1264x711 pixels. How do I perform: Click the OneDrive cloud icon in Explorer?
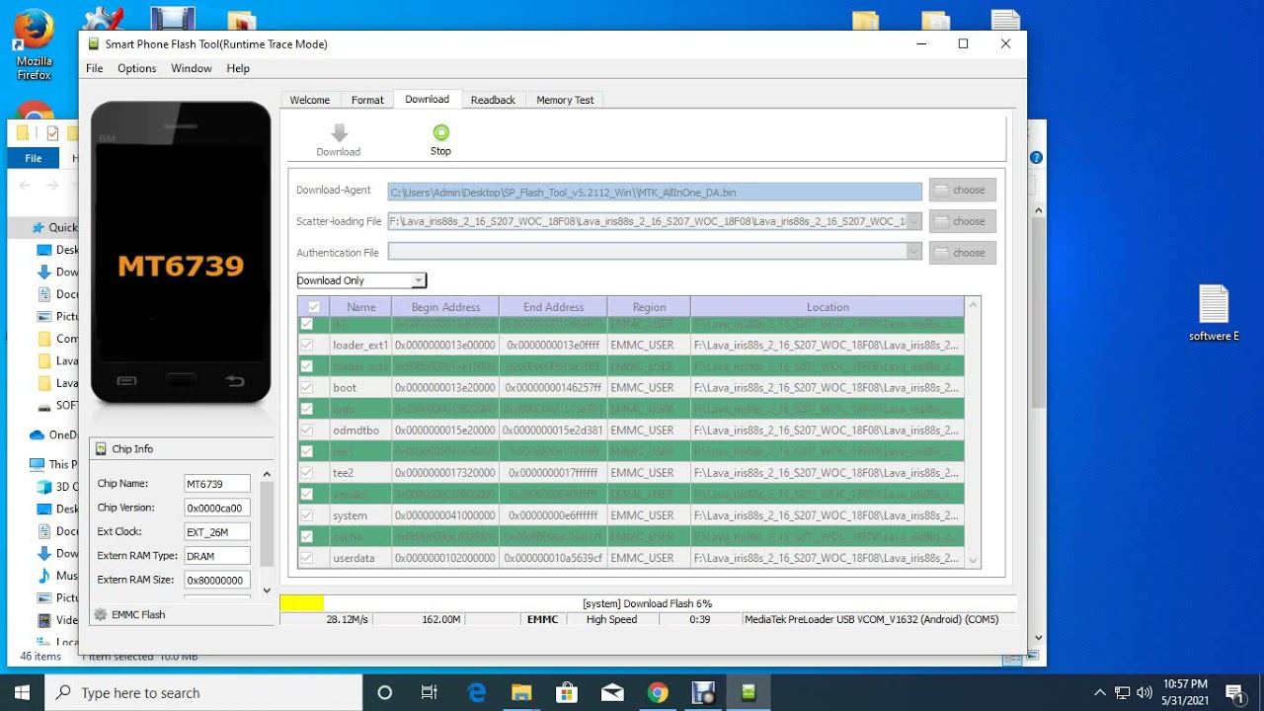(38, 434)
